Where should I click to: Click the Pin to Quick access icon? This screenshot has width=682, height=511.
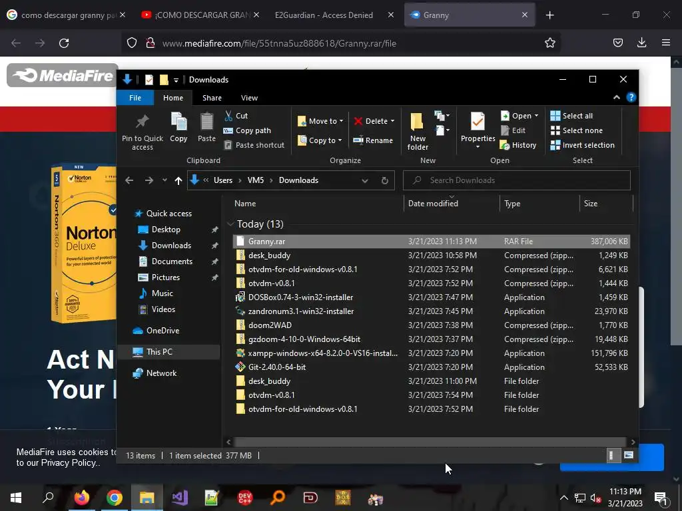pyautogui.click(x=143, y=122)
